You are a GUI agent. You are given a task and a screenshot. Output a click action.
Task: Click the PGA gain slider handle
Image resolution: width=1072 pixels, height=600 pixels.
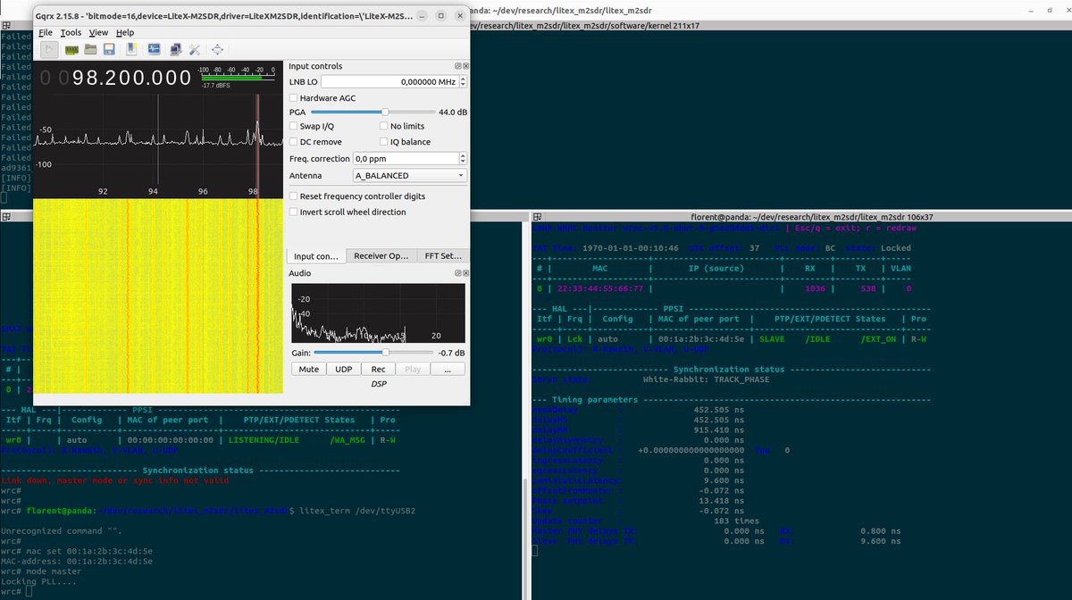tap(384, 112)
